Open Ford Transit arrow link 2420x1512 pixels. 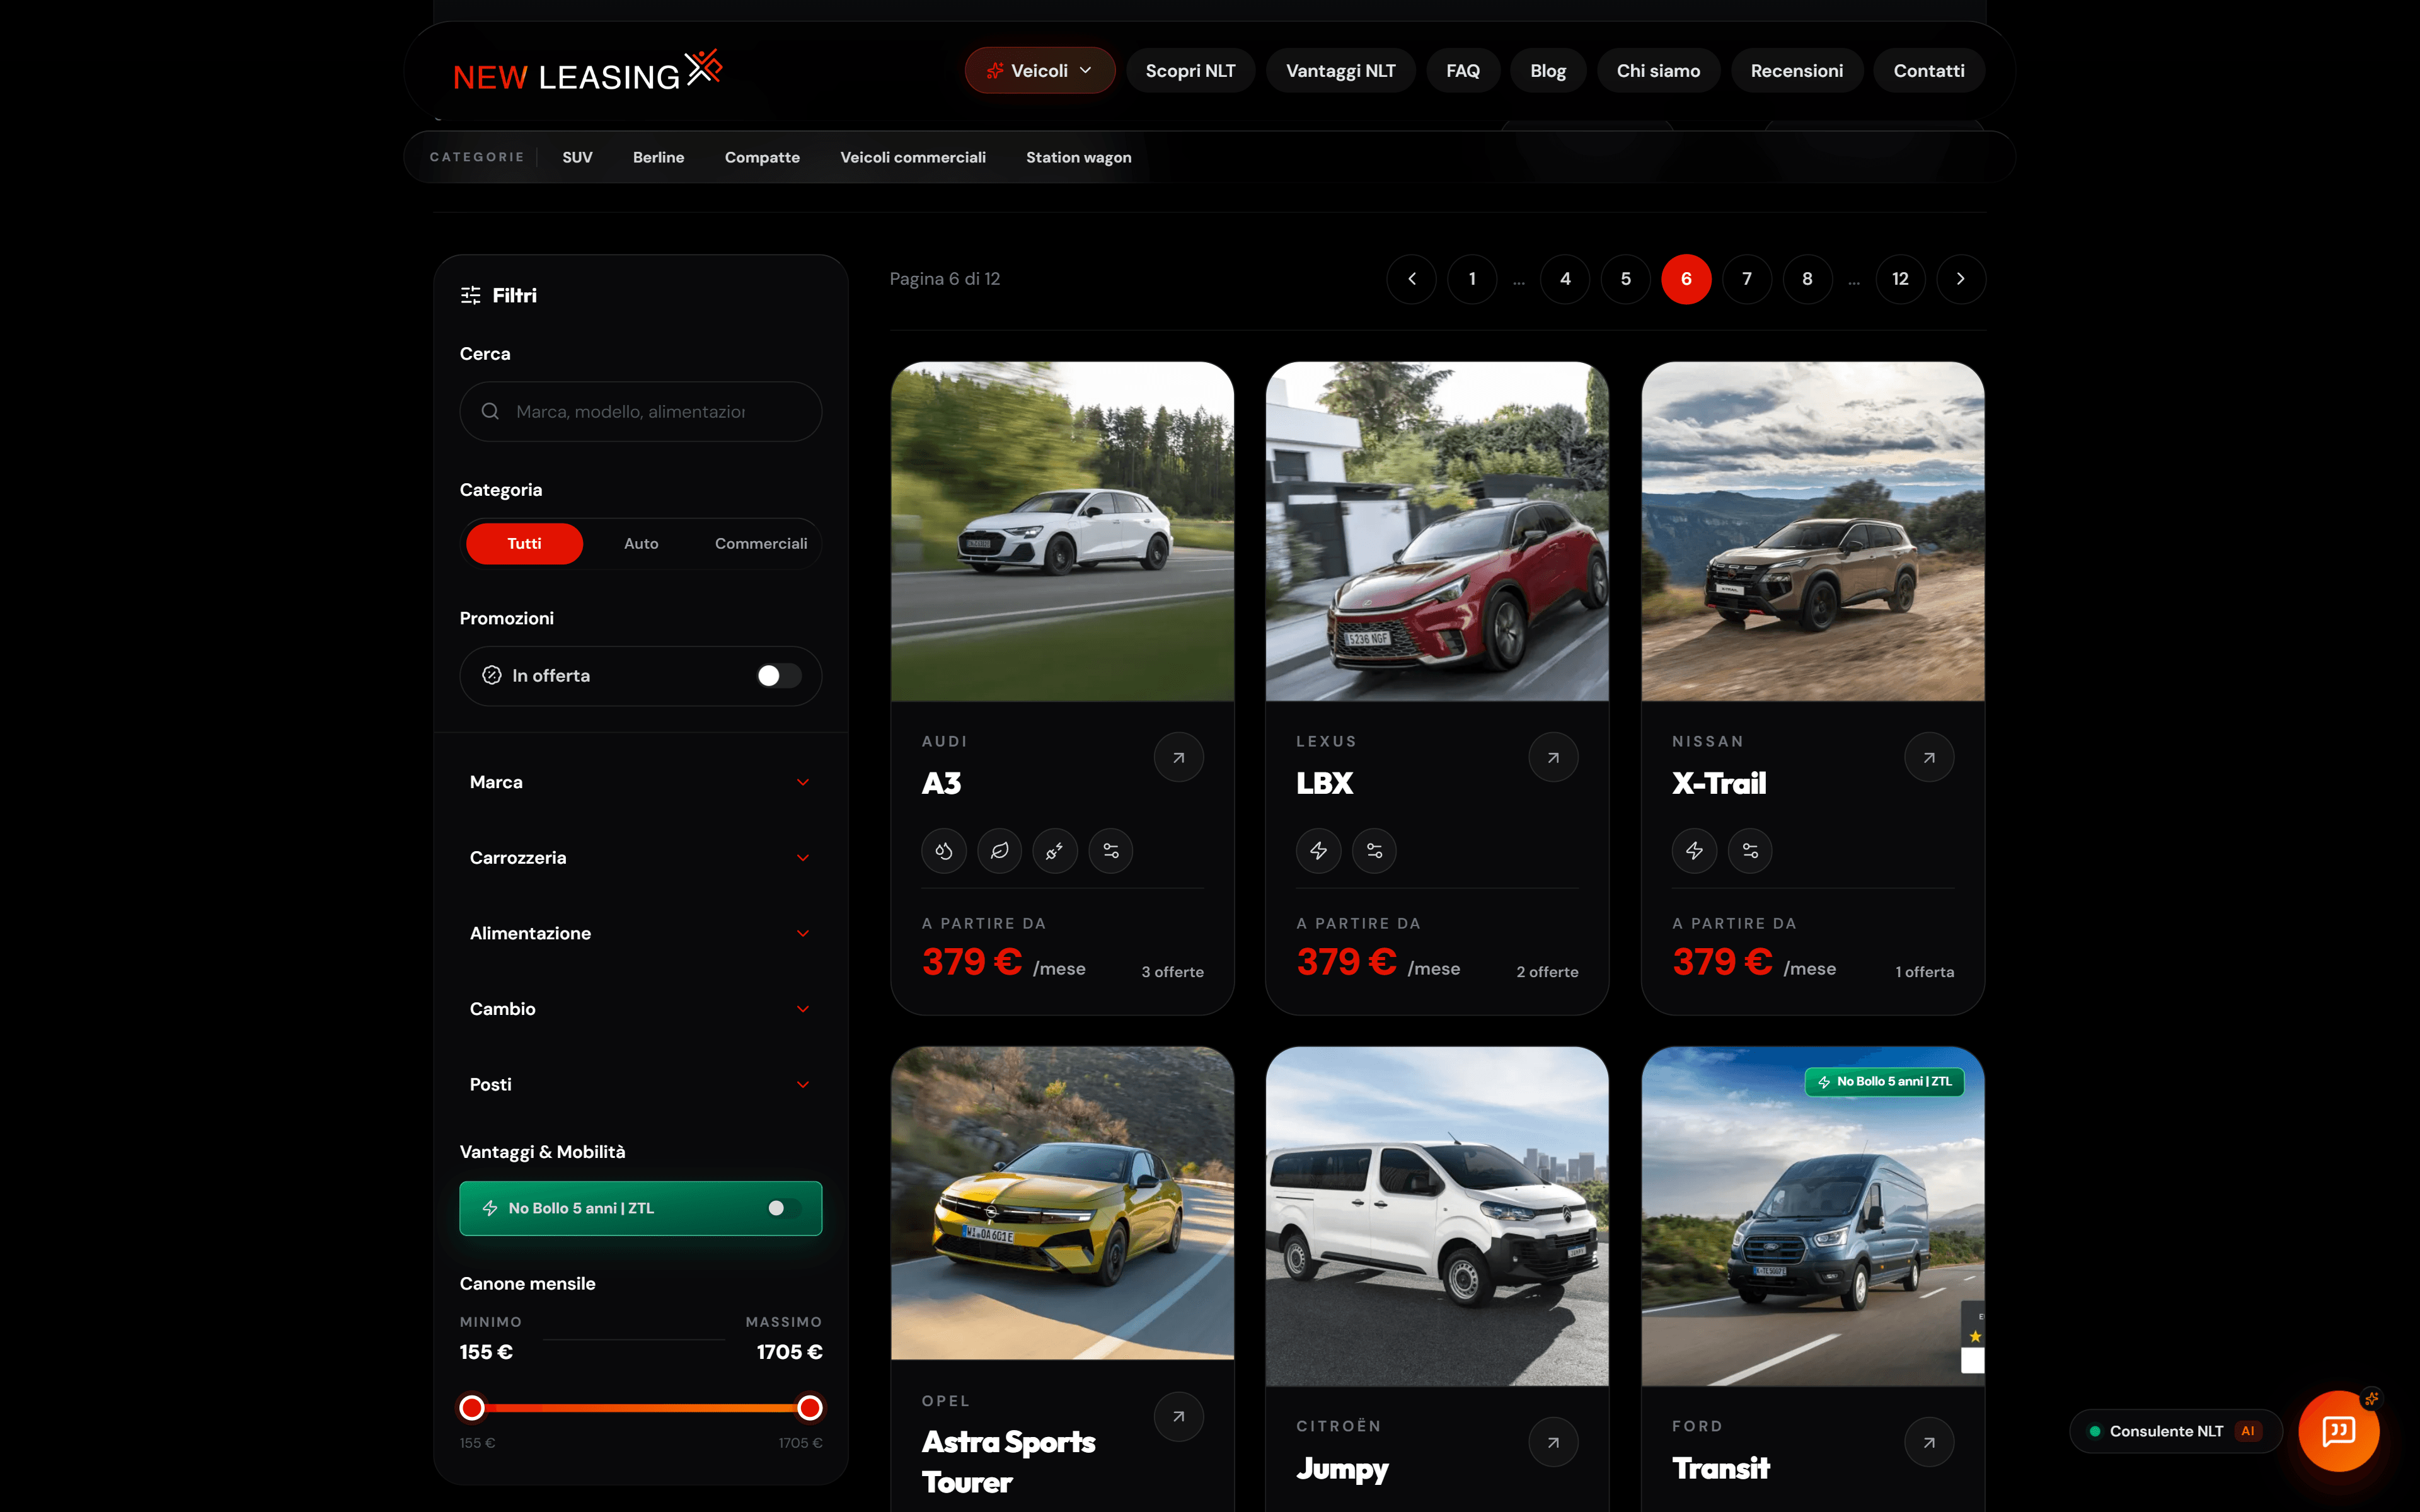pos(1929,1442)
